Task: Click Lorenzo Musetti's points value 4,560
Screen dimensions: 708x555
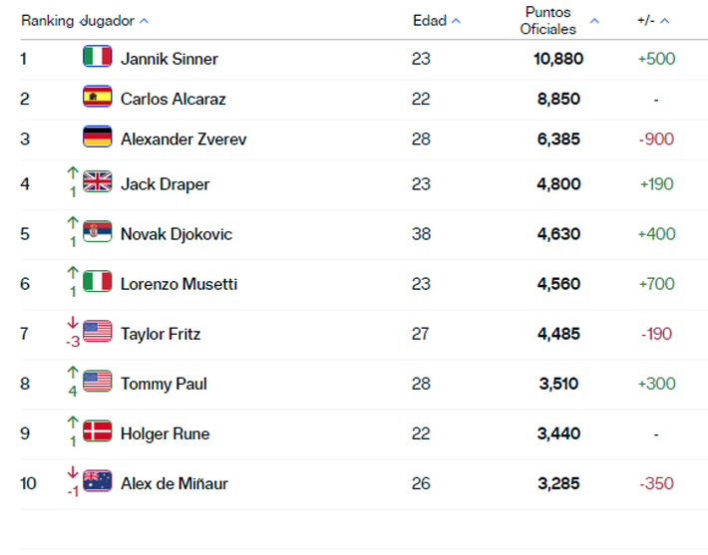Action: (558, 284)
